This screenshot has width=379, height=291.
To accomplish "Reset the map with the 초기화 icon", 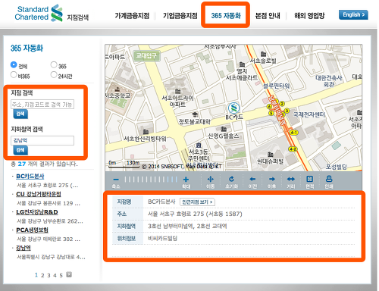I will (x=231, y=179).
